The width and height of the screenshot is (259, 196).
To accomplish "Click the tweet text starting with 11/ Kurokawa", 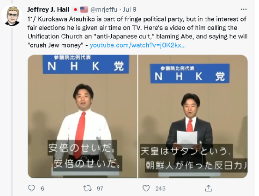I will click(x=137, y=32).
